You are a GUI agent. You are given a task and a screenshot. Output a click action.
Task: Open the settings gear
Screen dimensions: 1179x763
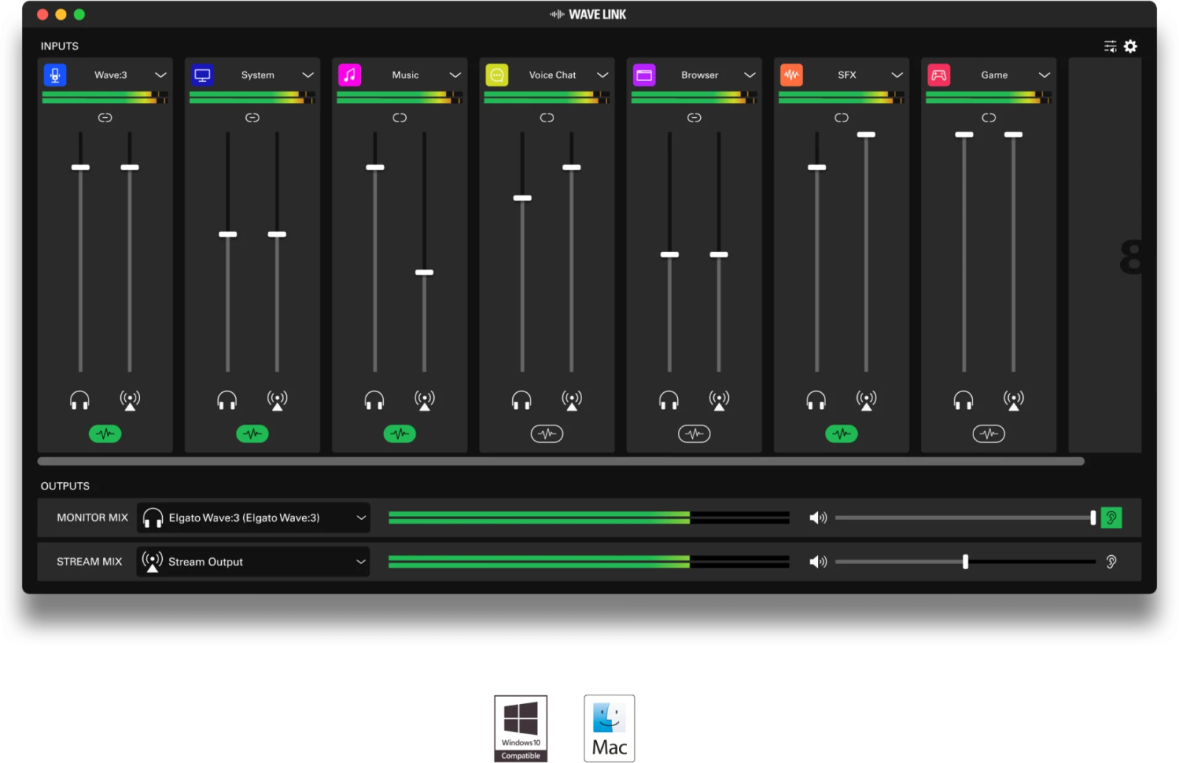click(x=1130, y=46)
